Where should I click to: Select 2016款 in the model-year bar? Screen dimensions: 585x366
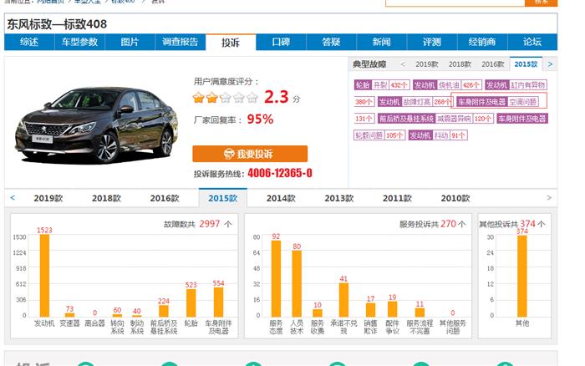[x=165, y=198]
